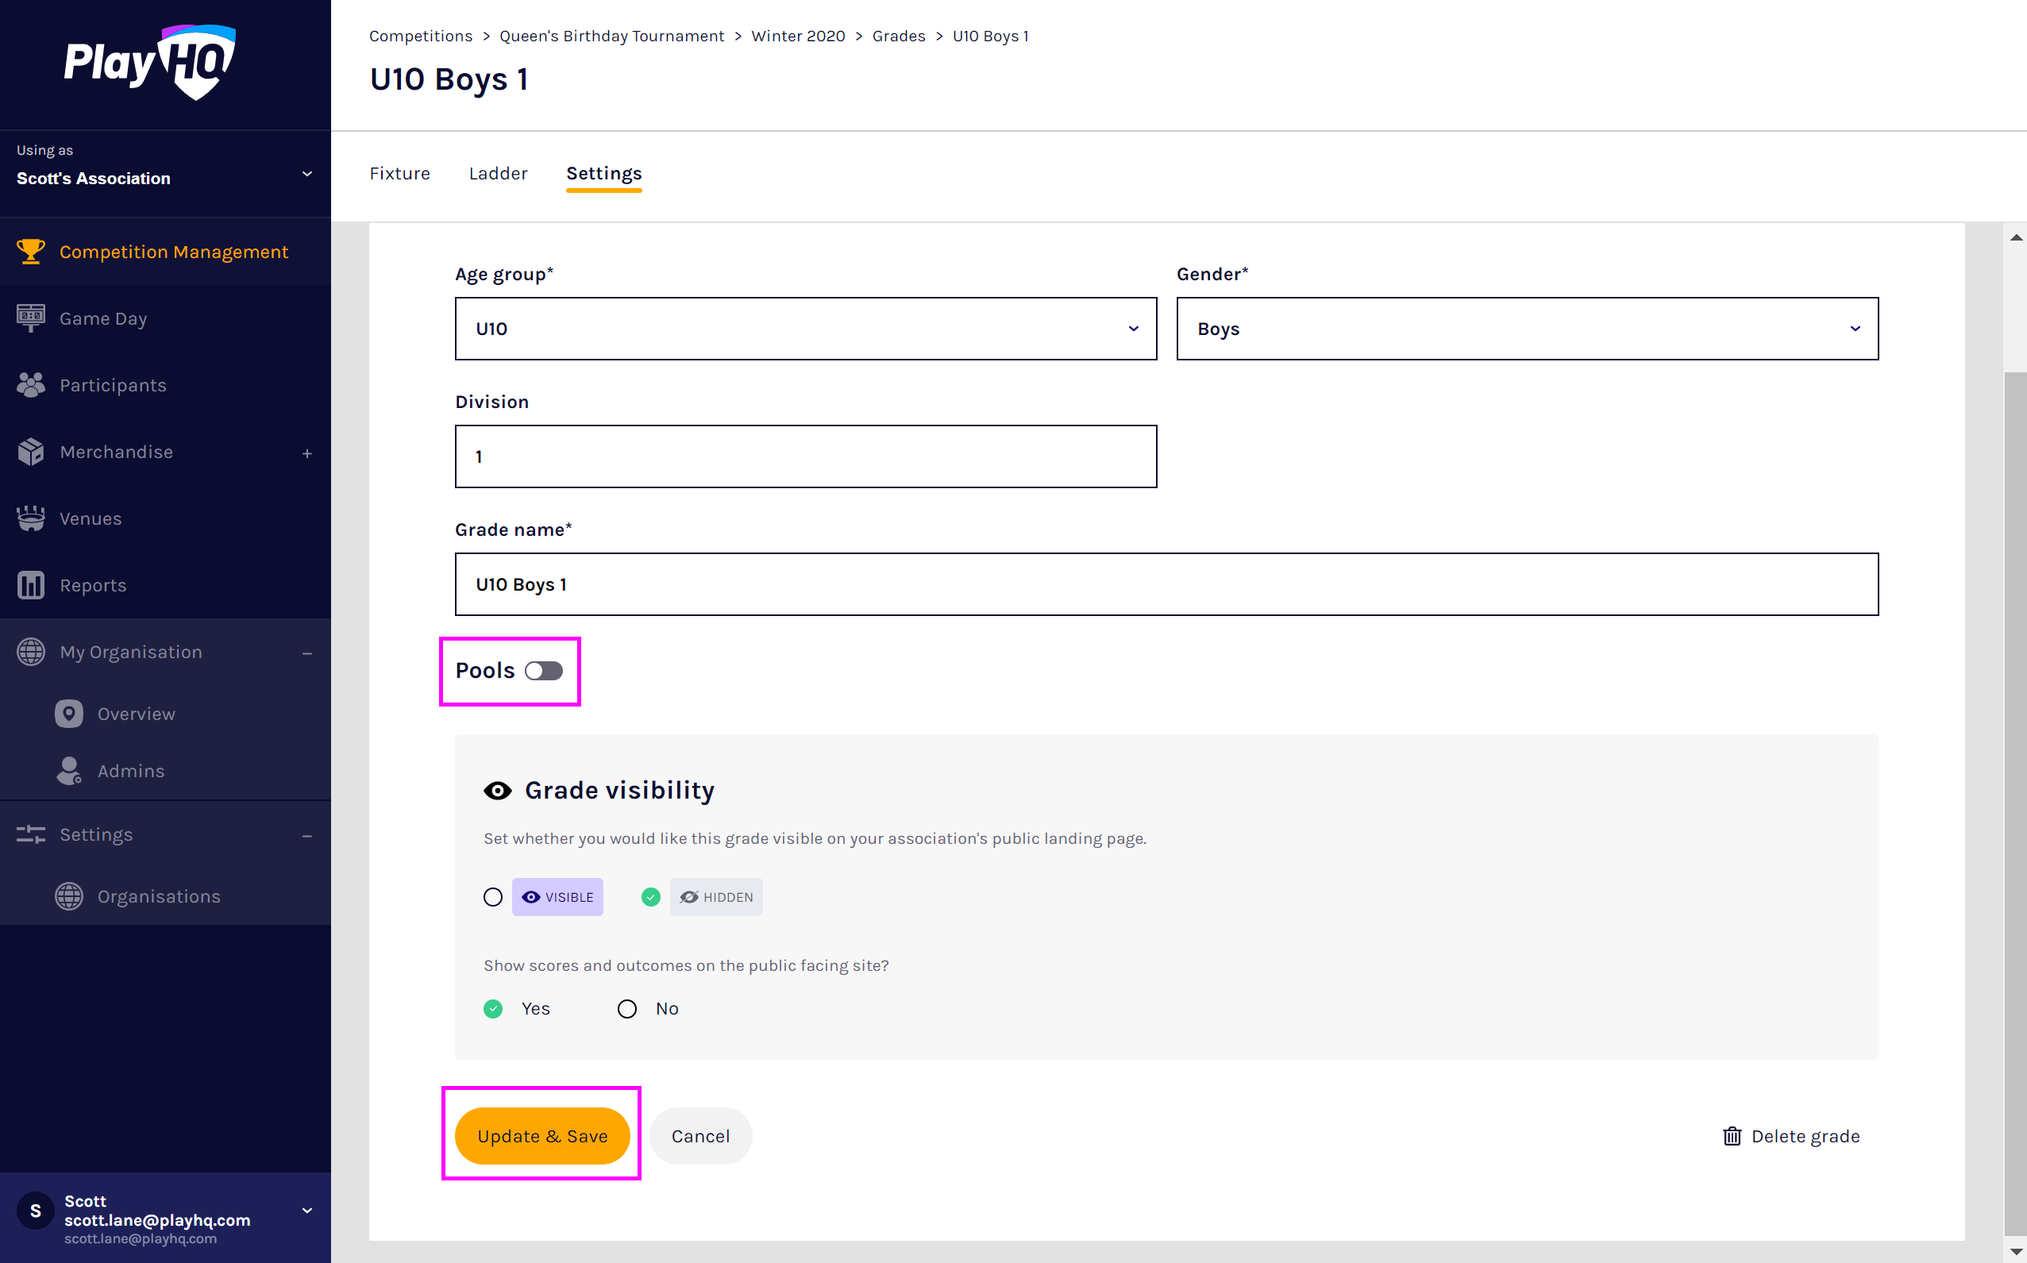Switch to the Fixture tab

point(399,174)
